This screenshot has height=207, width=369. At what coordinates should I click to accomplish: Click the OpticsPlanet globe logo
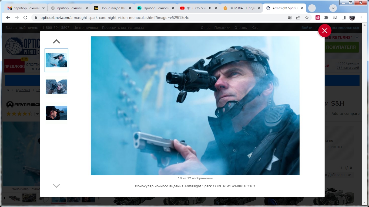point(23,46)
